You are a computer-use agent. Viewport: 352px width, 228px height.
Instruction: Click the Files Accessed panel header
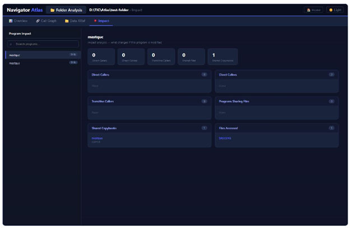pyautogui.click(x=277, y=128)
